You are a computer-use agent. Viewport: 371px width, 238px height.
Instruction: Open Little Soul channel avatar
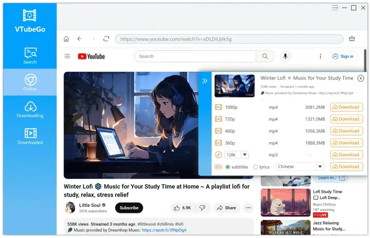(70, 208)
